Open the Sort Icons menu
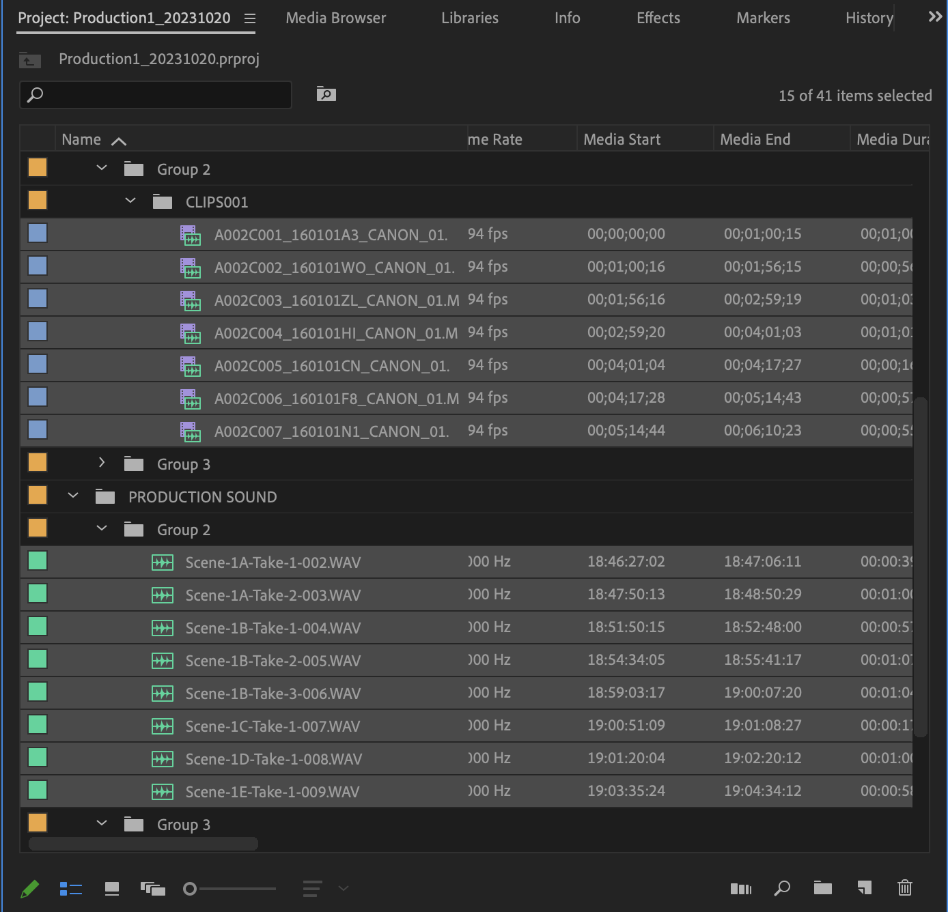 click(x=325, y=889)
